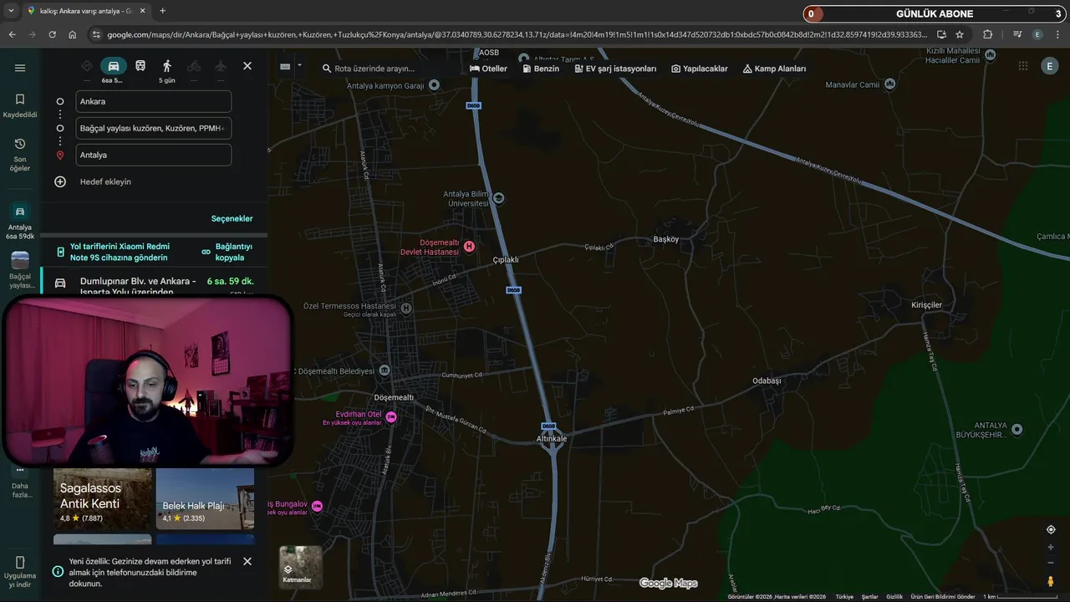The height and width of the screenshot is (602, 1070).
Task: Open the Google account avatar E on map
Action: tap(1049, 66)
